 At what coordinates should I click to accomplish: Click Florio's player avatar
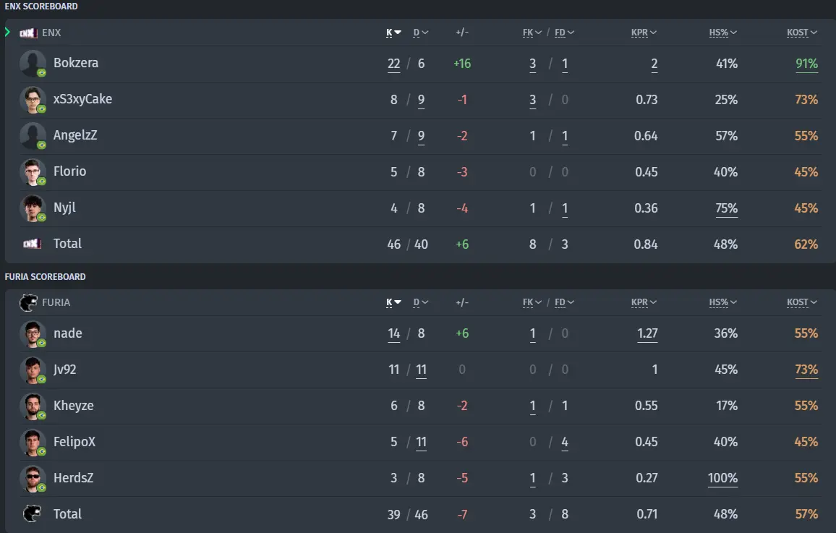point(33,172)
